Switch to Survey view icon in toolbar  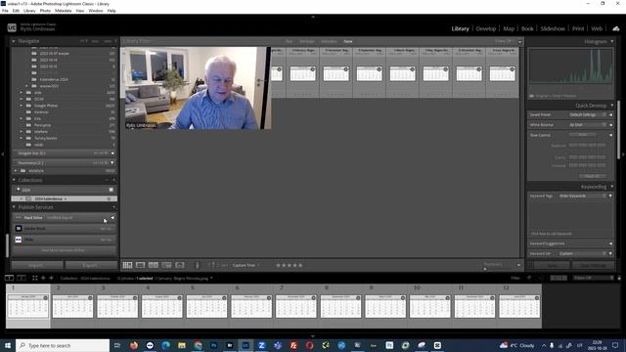coord(166,265)
